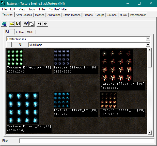Switch to the Animations tab
Screen dimensions: 157x146
coord(54,15)
